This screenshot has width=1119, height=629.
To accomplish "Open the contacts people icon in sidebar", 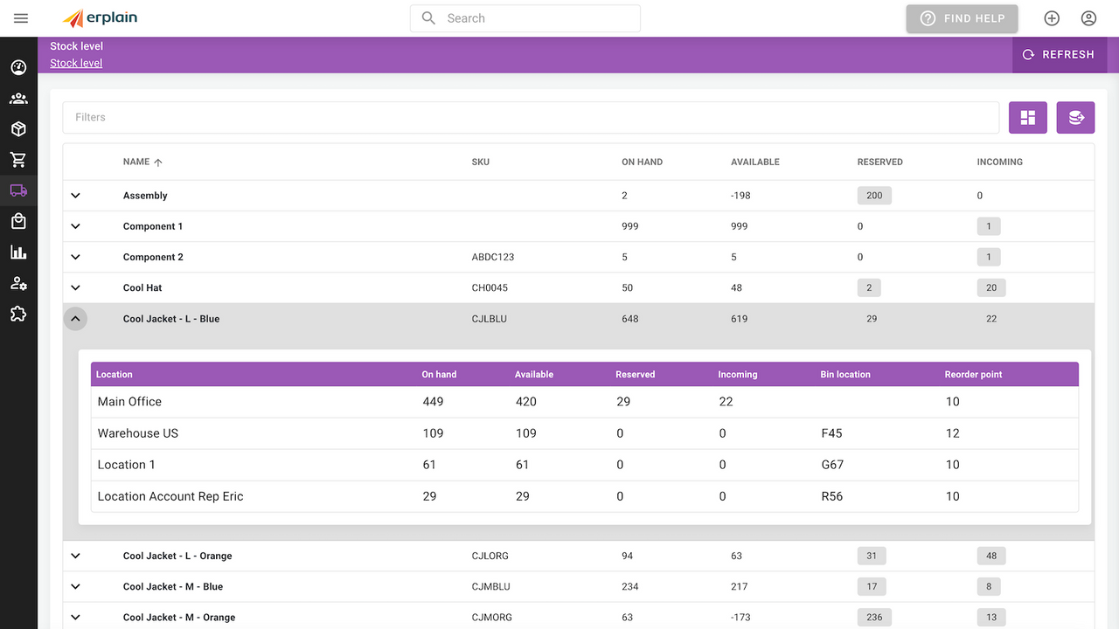I will tap(18, 99).
